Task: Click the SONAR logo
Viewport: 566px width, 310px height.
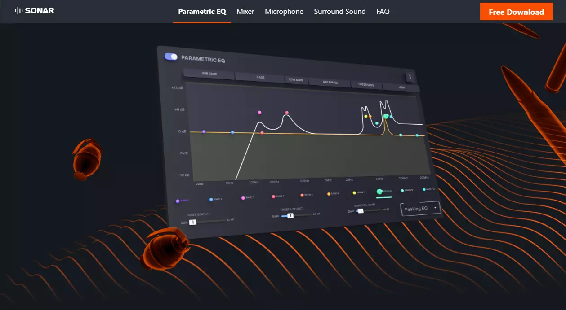Action: point(35,10)
